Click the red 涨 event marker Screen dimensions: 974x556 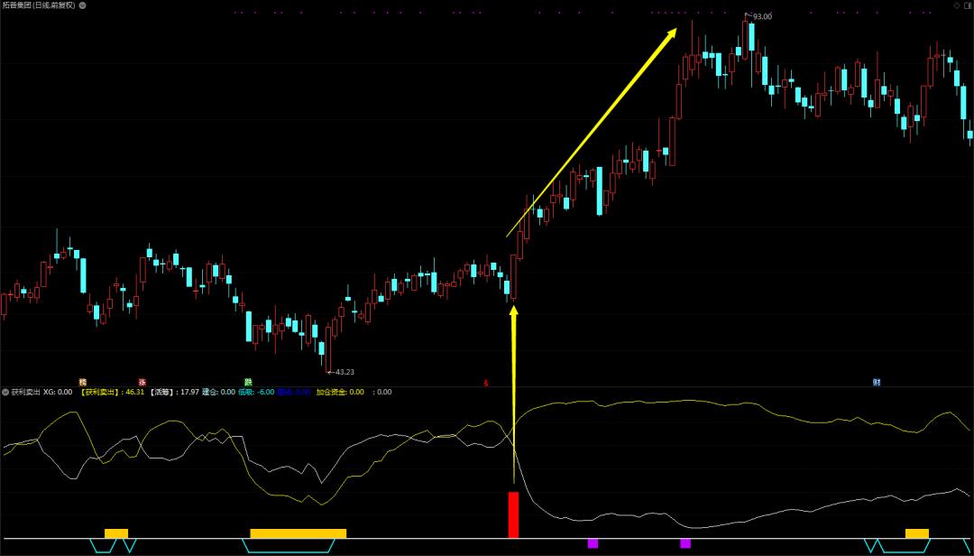142,382
